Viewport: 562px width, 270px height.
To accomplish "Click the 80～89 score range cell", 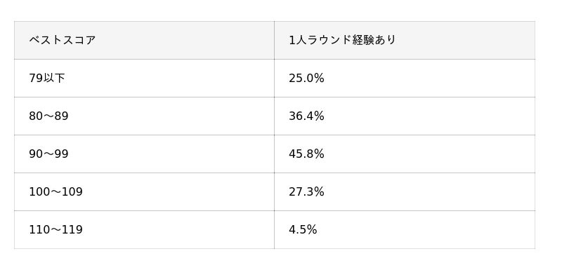I will click(x=144, y=116).
